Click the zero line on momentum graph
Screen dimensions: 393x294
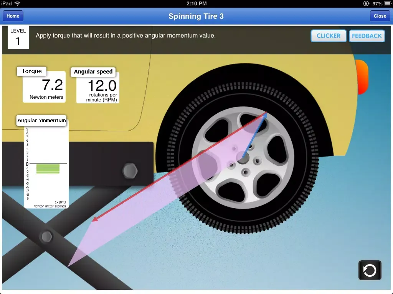pos(48,164)
